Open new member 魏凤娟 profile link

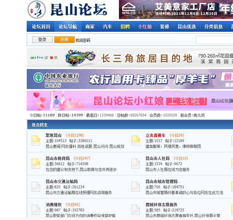click(x=199, y=115)
